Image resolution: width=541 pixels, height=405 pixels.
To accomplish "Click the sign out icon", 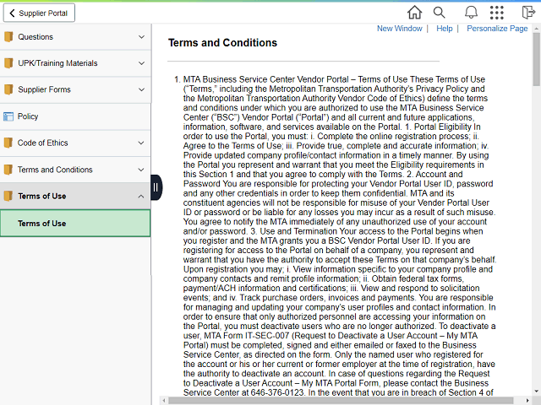I will point(528,13).
